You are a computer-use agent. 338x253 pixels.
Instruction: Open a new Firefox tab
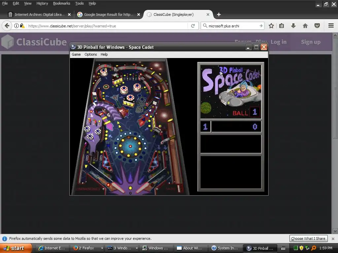point(219,14)
